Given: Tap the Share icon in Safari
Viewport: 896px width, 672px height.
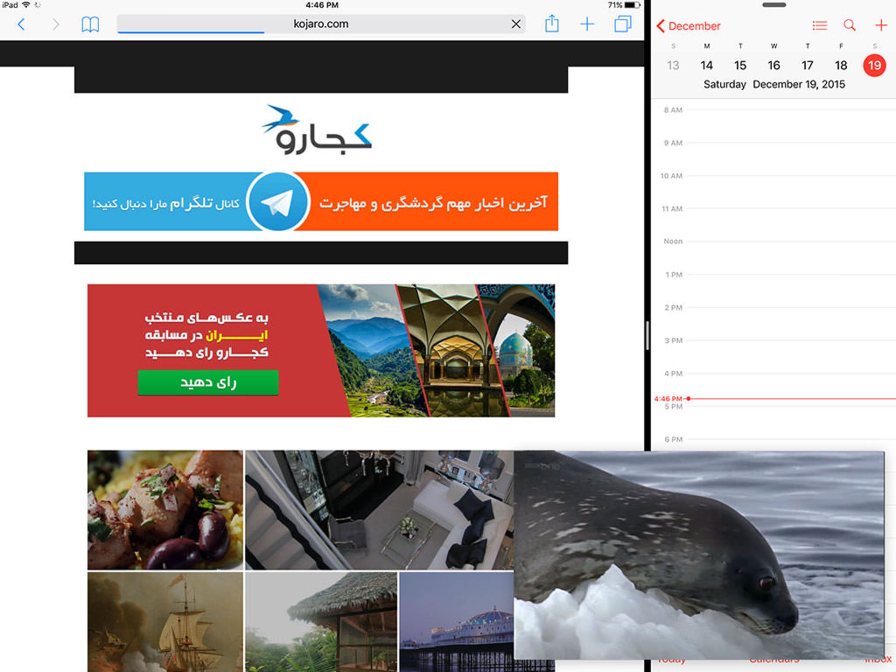Looking at the screenshot, I should click(552, 24).
